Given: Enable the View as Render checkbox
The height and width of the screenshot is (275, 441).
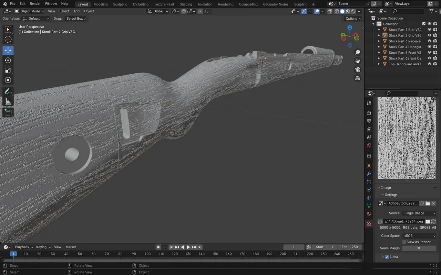Looking at the screenshot, I should (x=404, y=242).
